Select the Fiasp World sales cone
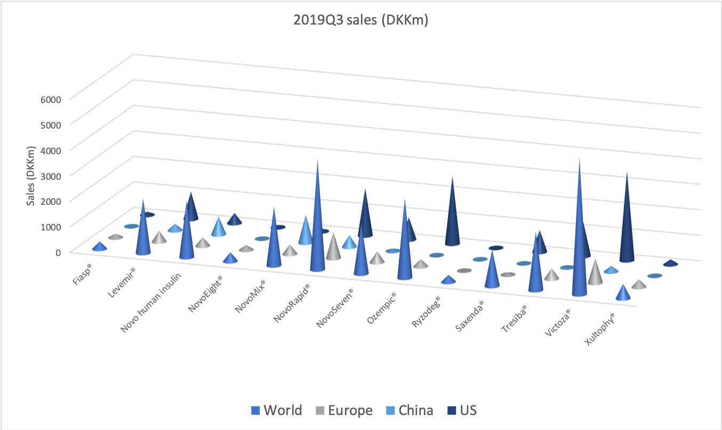 pos(99,246)
